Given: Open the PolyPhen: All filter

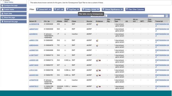Looking at the screenshot, I should (73, 10).
